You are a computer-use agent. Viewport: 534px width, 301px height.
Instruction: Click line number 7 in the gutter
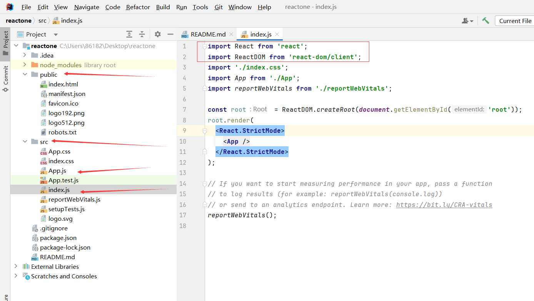(184, 109)
